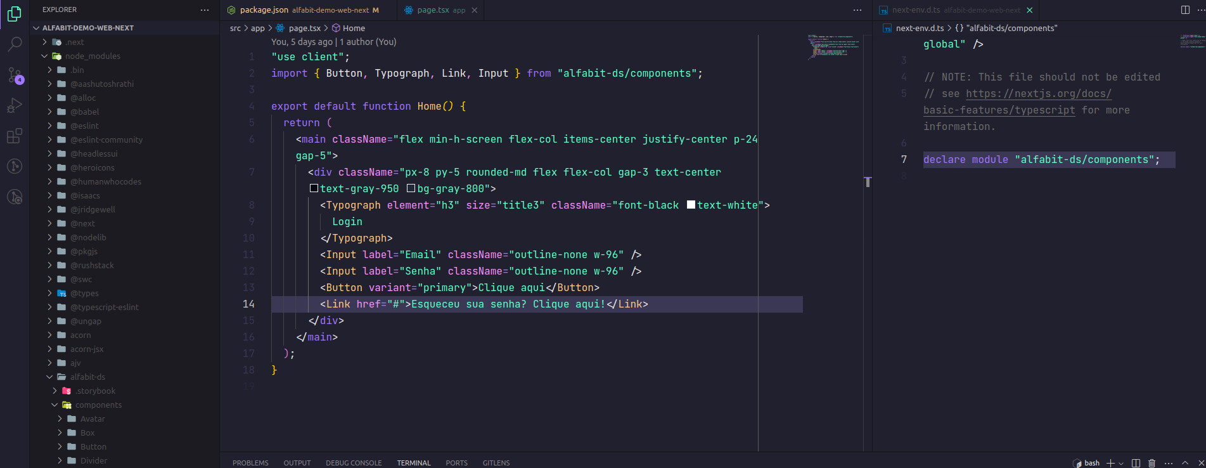Image resolution: width=1206 pixels, height=468 pixels.
Task: Open the Run and Debug view
Action: point(14,105)
